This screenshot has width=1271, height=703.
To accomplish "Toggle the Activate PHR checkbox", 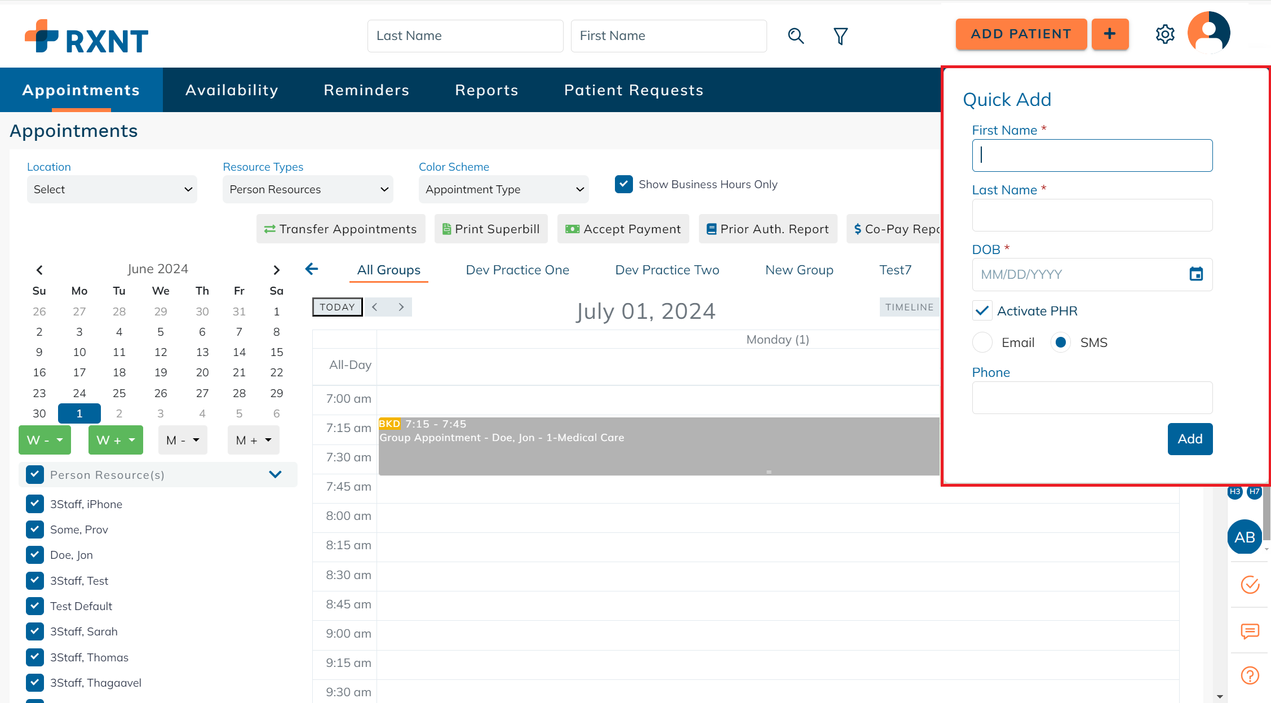I will coord(982,311).
